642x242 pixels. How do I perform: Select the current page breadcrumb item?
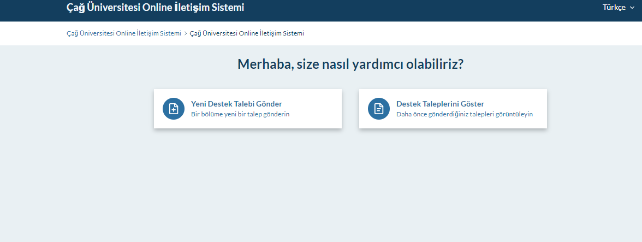coord(247,33)
